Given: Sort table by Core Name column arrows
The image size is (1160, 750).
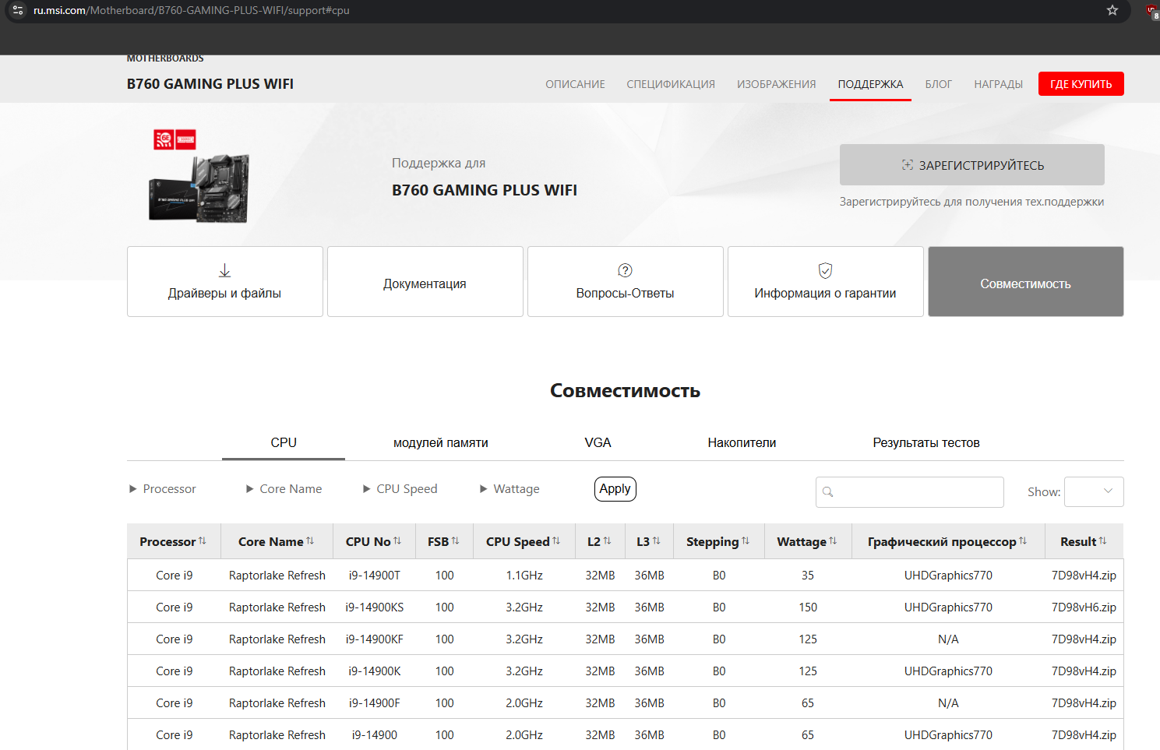Looking at the screenshot, I should pyautogui.click(x=310, y=540).
